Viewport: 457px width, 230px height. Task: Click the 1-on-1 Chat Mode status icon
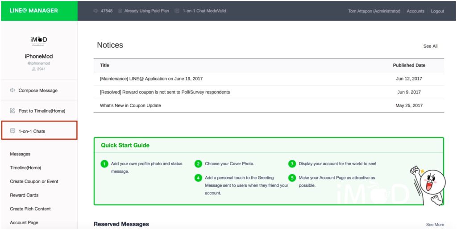point(177,11)
